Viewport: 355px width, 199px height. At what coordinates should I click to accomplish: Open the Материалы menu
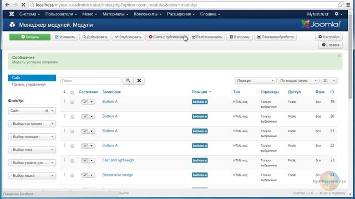[115, 14]
